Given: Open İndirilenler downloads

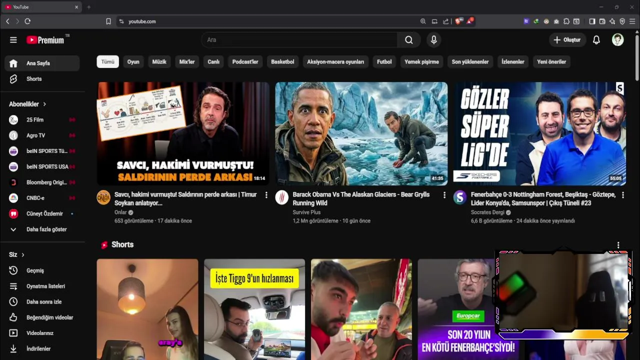Looking at the screenshot, I should (42, 349).
